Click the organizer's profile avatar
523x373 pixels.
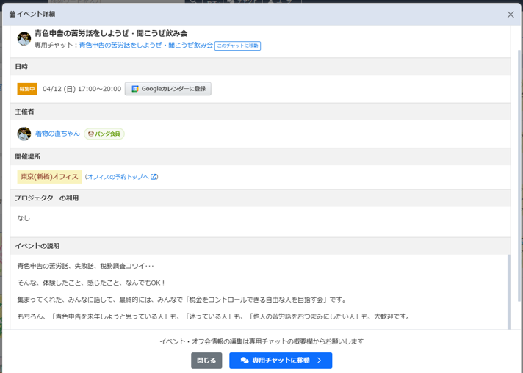(x=24, y=134)
